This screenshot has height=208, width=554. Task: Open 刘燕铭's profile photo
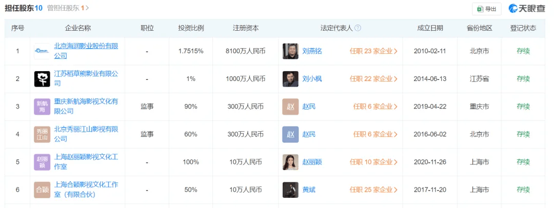290,51
